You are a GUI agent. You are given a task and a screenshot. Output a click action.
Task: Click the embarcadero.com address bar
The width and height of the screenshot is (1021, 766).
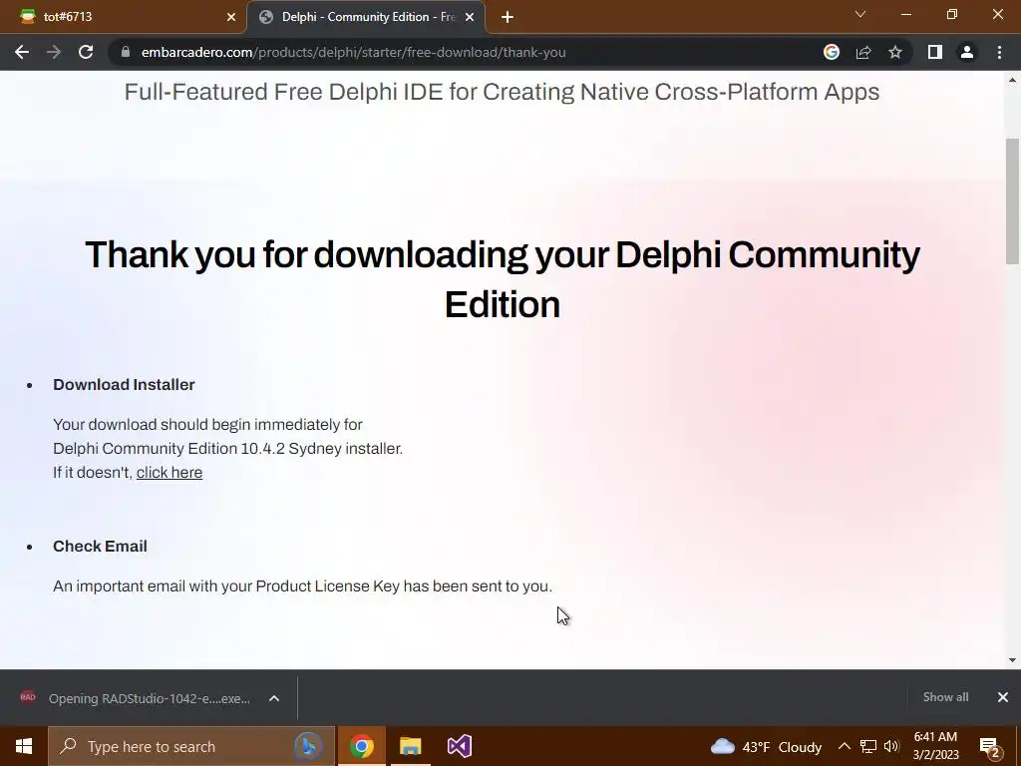click(x=353, y=52)
